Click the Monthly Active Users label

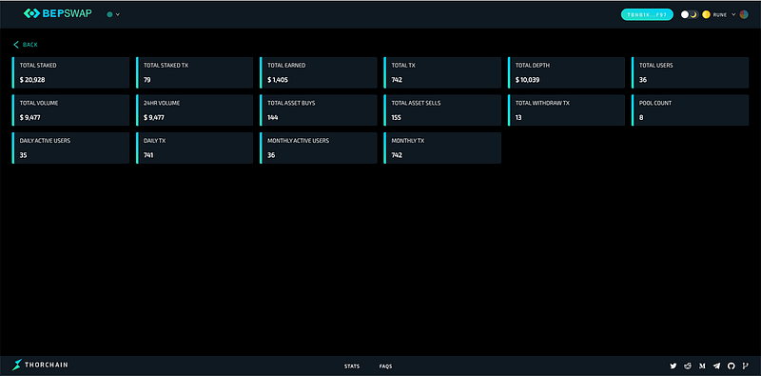click(298, 140)
